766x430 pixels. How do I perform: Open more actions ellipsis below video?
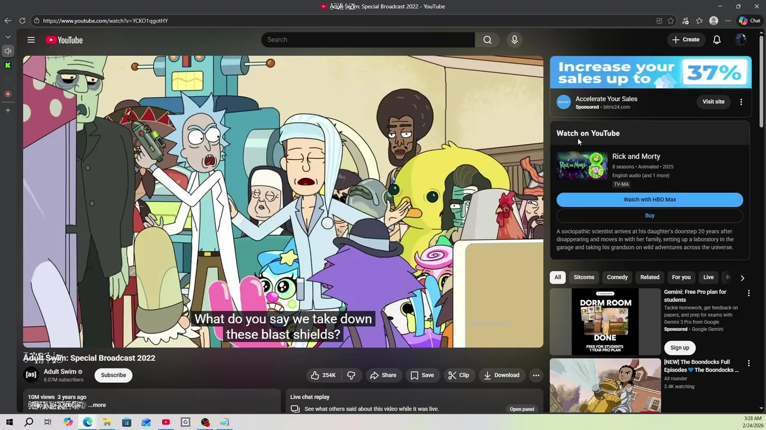click(536, 375)
